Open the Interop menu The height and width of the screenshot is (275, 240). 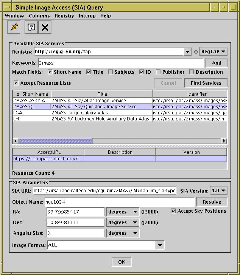pos(87,16)
